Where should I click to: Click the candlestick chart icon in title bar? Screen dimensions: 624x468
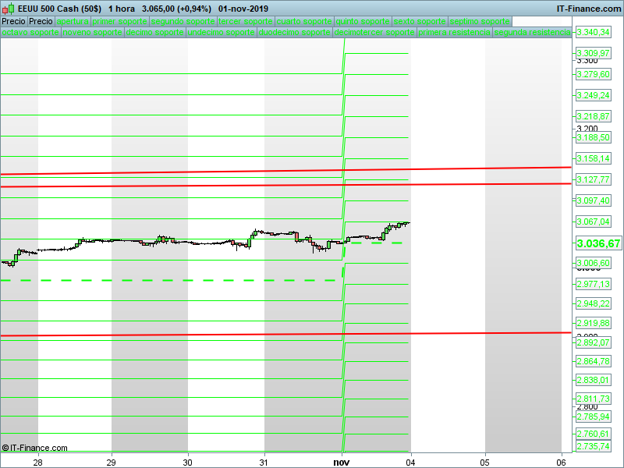[9, 9]
